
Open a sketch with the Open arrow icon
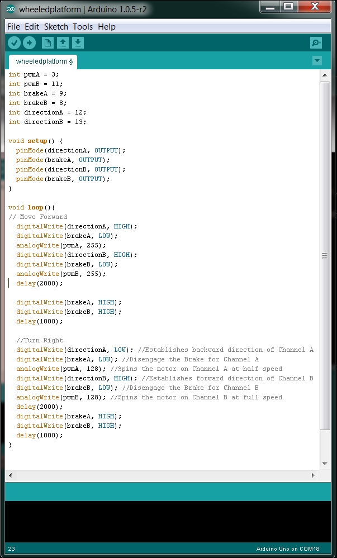pos(63,43)
